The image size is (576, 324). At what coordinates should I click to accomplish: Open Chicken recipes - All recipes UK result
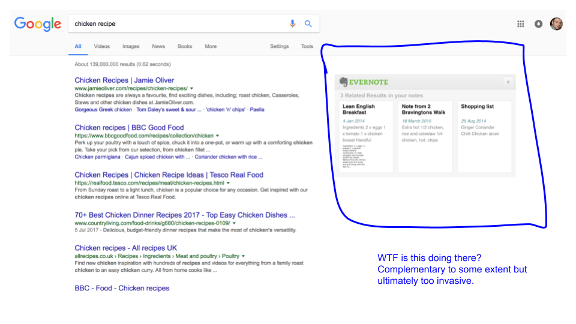[x=125, y=248]
